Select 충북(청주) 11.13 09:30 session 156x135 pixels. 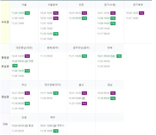coord(46,56)
